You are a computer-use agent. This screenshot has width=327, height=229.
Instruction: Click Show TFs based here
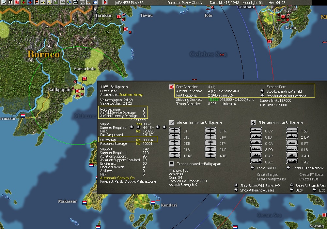[x=308, y=168]
